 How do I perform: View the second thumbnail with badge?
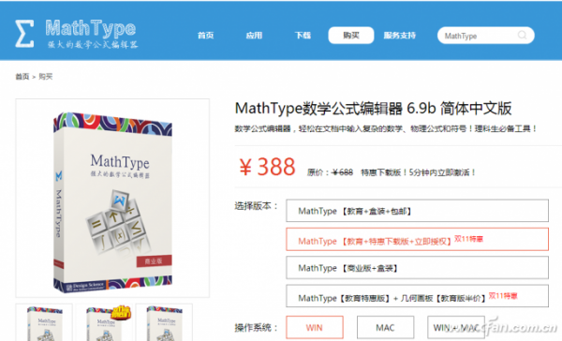(x=104, y=322)
